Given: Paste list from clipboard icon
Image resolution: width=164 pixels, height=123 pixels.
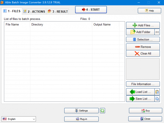Looking at the screenshot, I should 157,92.
